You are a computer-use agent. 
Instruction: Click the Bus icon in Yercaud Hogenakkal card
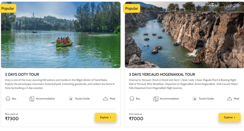pos(132,99)
